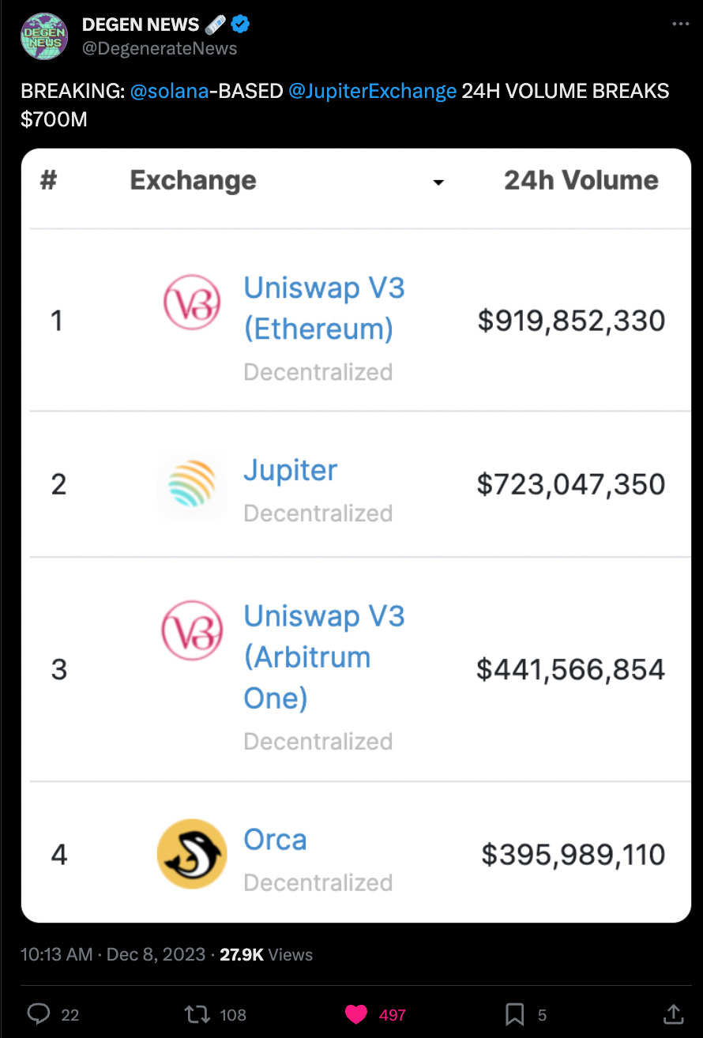Open the share upload icon
703x1038 pixels.
673,1014
